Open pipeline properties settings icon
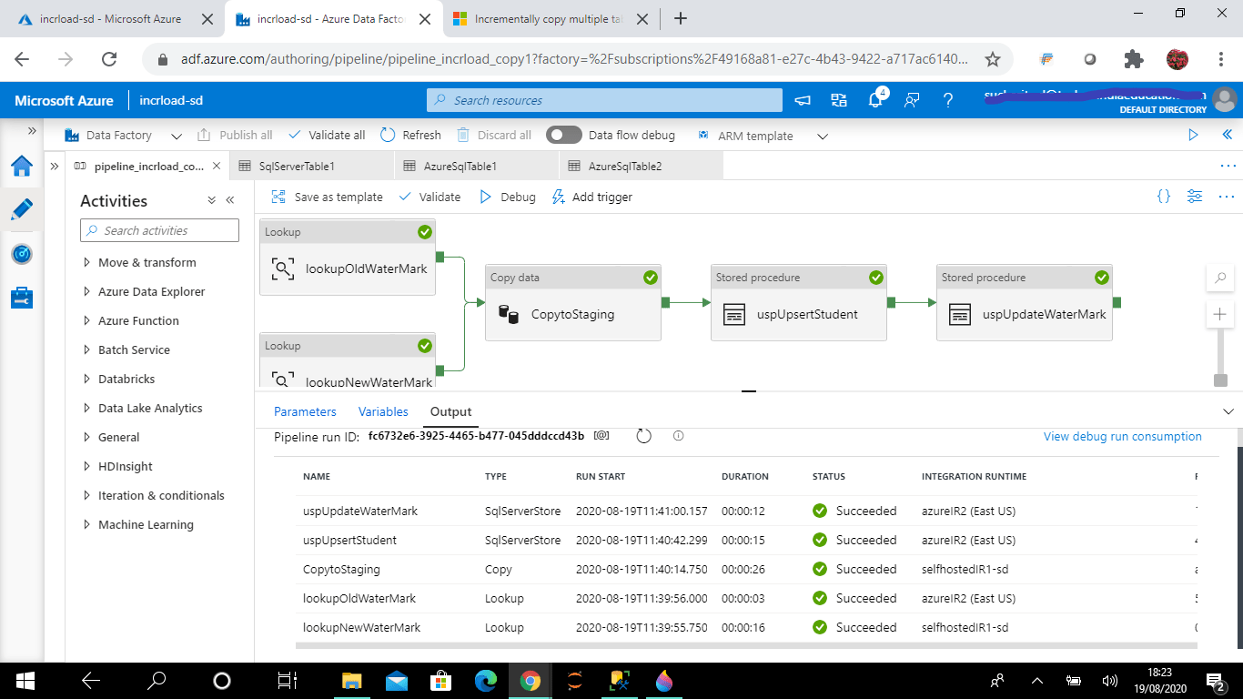 pyautogui.click(x=1195, y=197)
